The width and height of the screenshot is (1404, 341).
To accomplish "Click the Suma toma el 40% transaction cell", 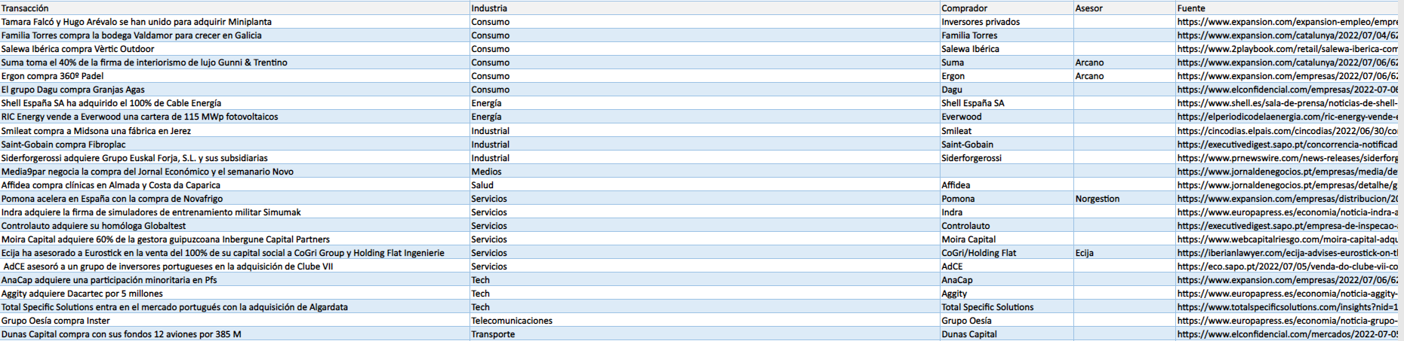I will click(x=235, y=62).
